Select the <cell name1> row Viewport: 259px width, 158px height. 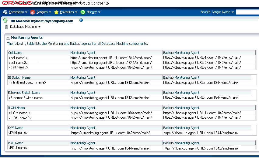[131, 58]
